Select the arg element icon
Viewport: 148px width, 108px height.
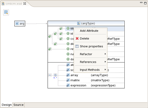click(x=17, y=23)
